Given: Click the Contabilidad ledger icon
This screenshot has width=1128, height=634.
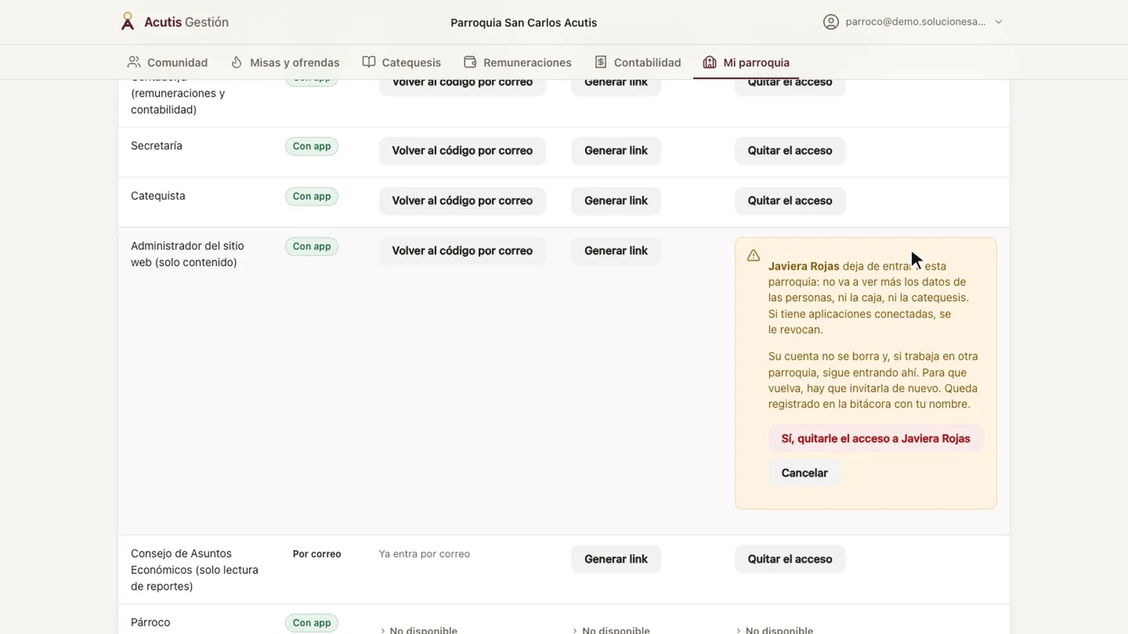Looking at the screenshot, I should click(601, 62).
